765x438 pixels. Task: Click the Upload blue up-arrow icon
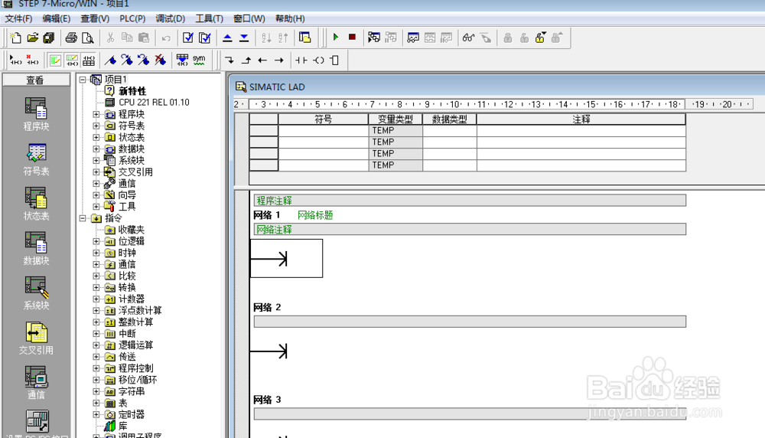coord(227,38)
